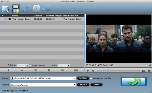The image size is (152, 93).
Task: Uncheck The Hunger Games row checkbox
Action: point(5,19)
